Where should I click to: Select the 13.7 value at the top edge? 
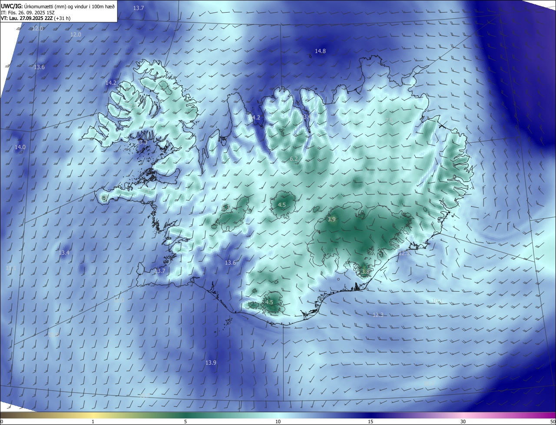tap(139, 8)
